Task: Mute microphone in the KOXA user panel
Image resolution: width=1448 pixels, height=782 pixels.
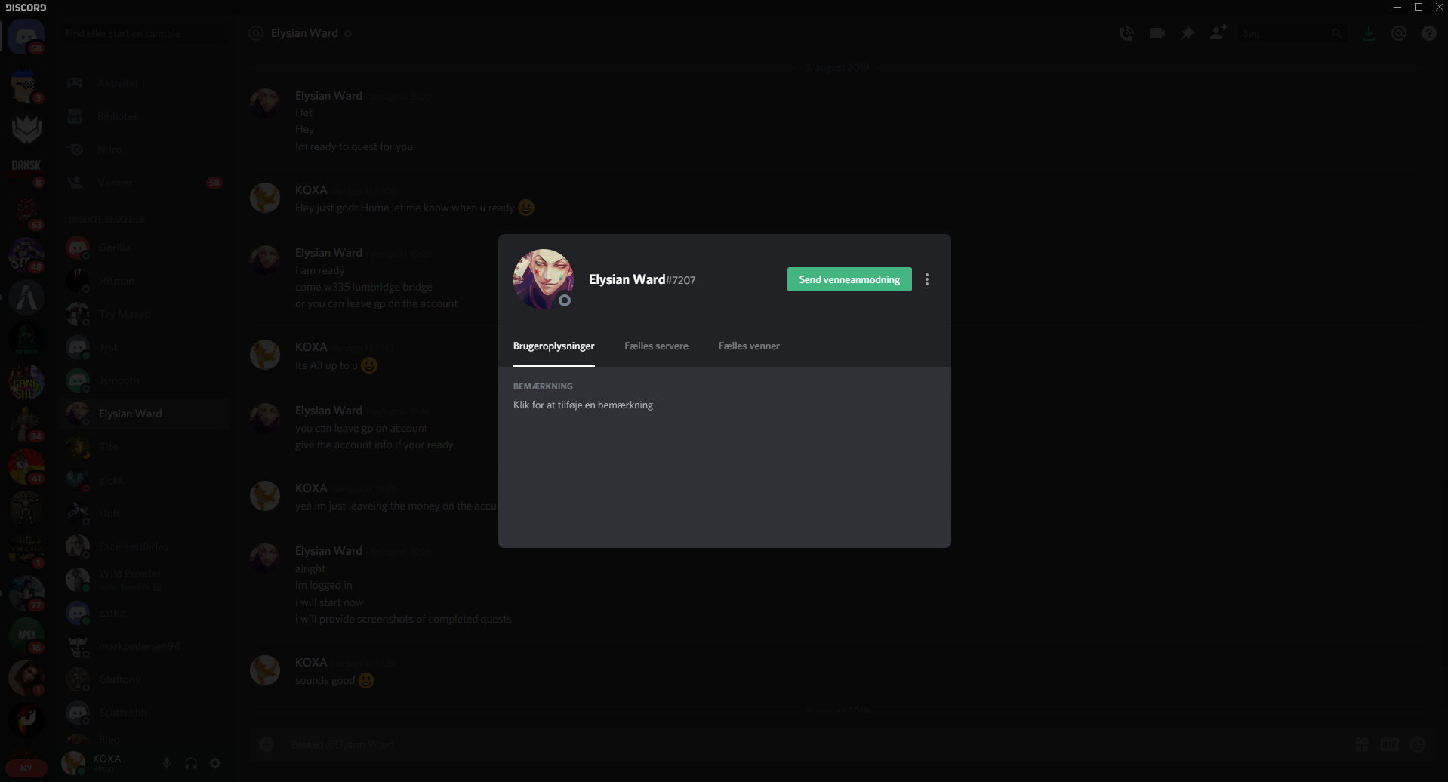Action: pos(167,763)
